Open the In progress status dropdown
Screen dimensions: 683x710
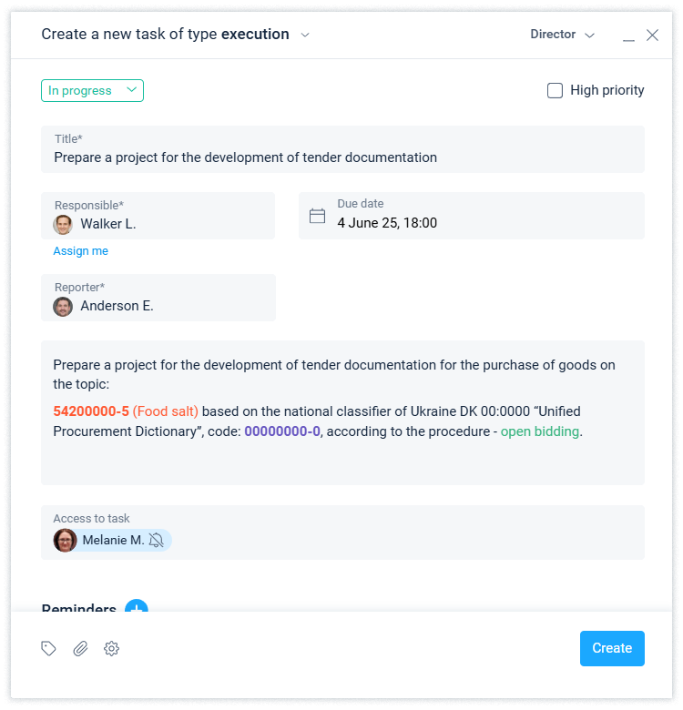point(92,90)
